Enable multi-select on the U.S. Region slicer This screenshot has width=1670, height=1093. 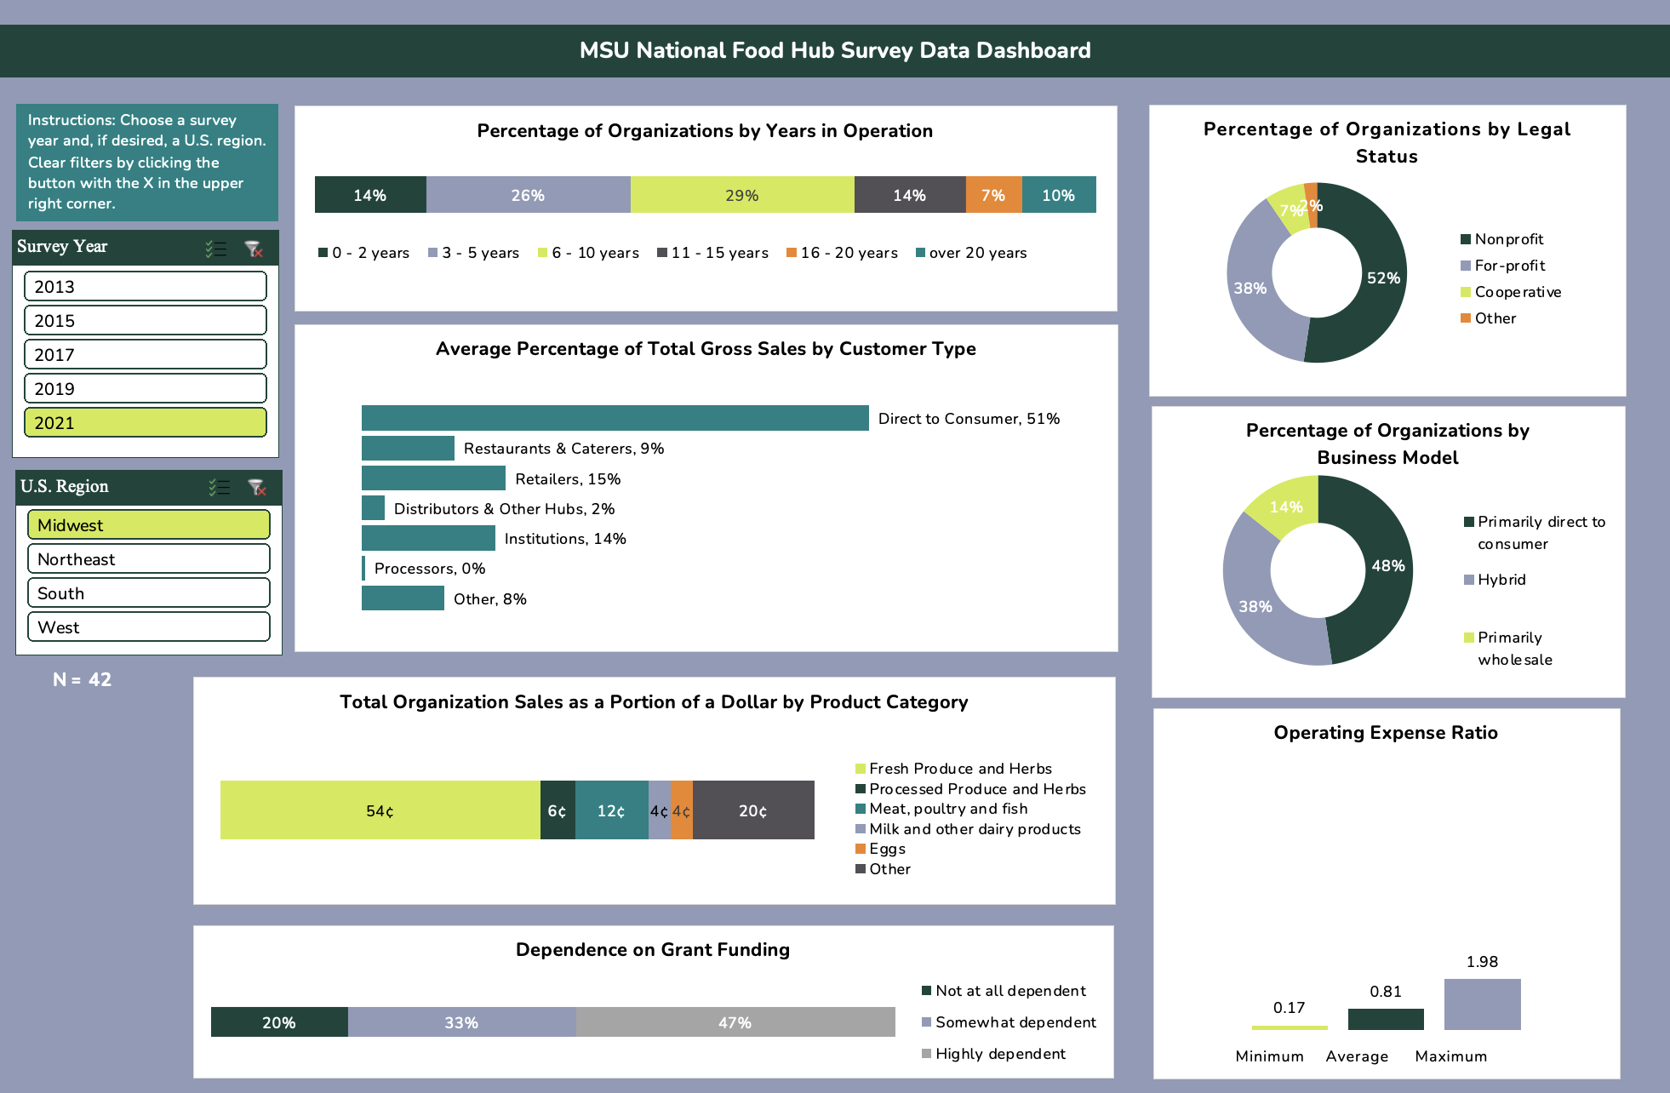219,488
